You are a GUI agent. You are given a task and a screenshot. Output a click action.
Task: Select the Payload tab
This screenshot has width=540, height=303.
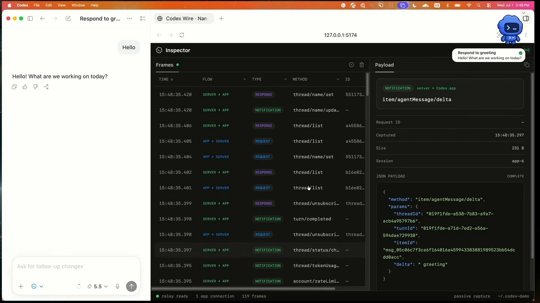coord(384,65)
